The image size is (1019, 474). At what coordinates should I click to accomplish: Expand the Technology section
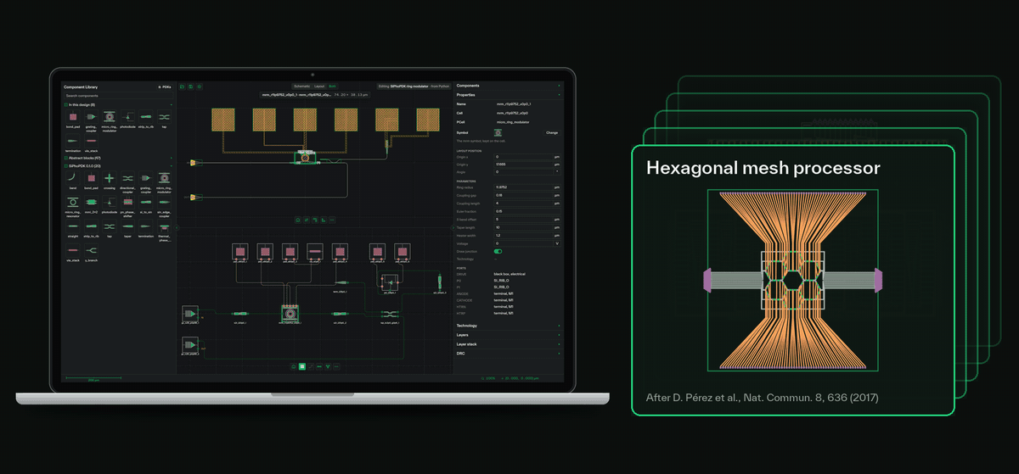(x=509, y=326)
